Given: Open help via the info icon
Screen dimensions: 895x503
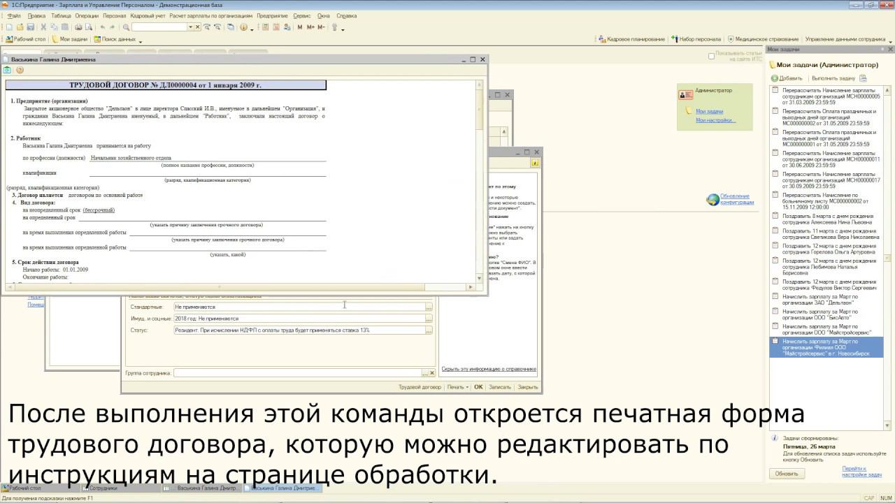Looking at the screenshot, I should coord(243,27).
